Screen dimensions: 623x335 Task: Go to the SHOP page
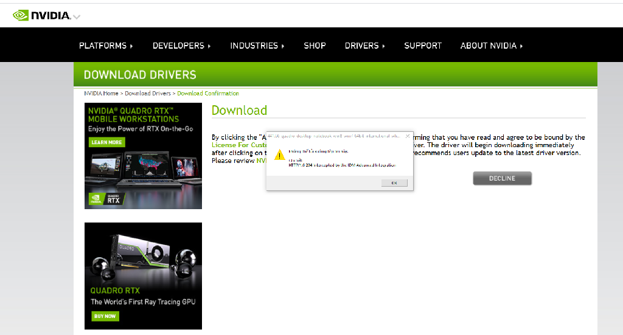coord(315,46)
